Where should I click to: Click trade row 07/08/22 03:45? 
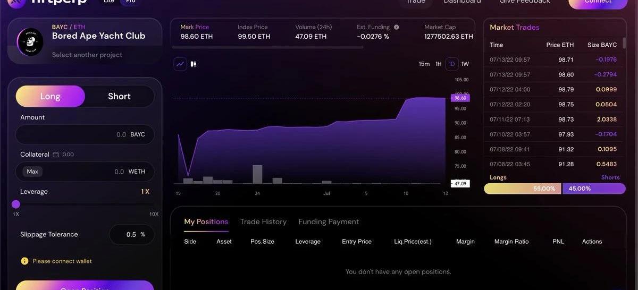[x=555, y=164]
